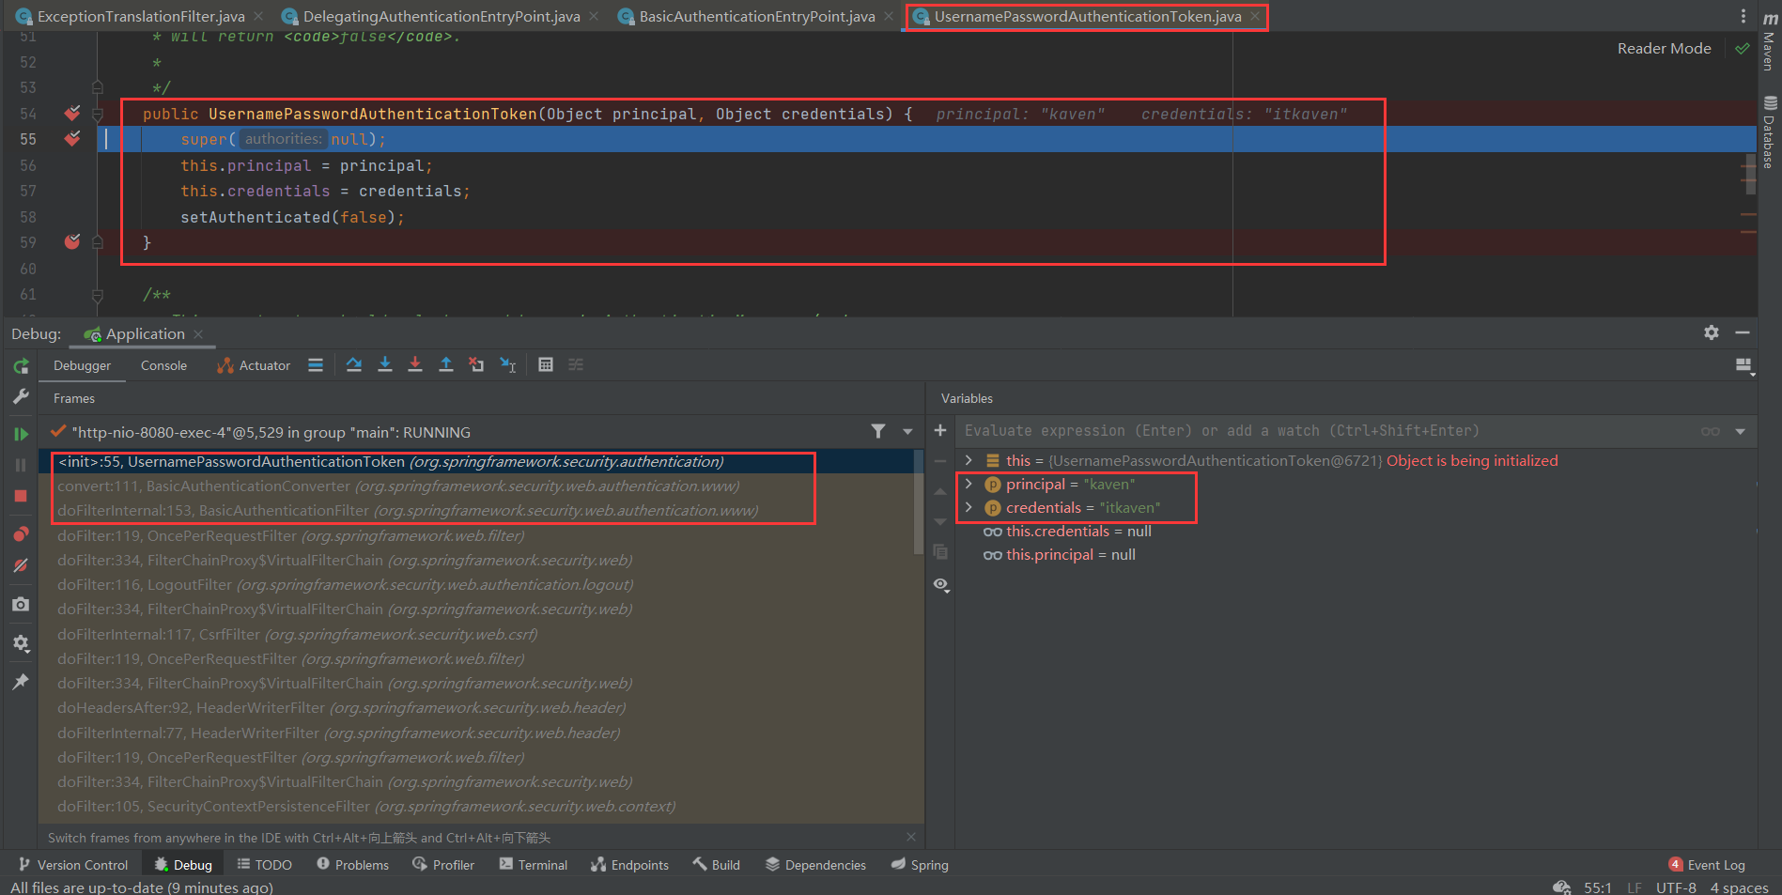Screen dimensions: 1782x895
Task: Open the layout settings icon right of debugger toolbar
Action: pos(1744,366)
